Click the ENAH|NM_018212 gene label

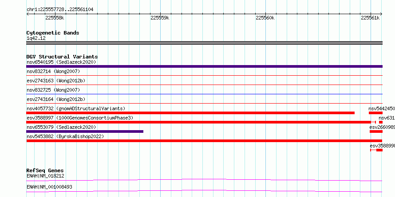pyautogui.click(x=45, y=176)
